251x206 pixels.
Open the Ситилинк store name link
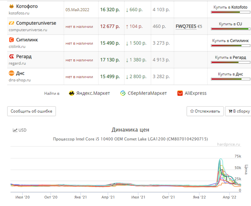pyautogui.click(x=27, y=40)
